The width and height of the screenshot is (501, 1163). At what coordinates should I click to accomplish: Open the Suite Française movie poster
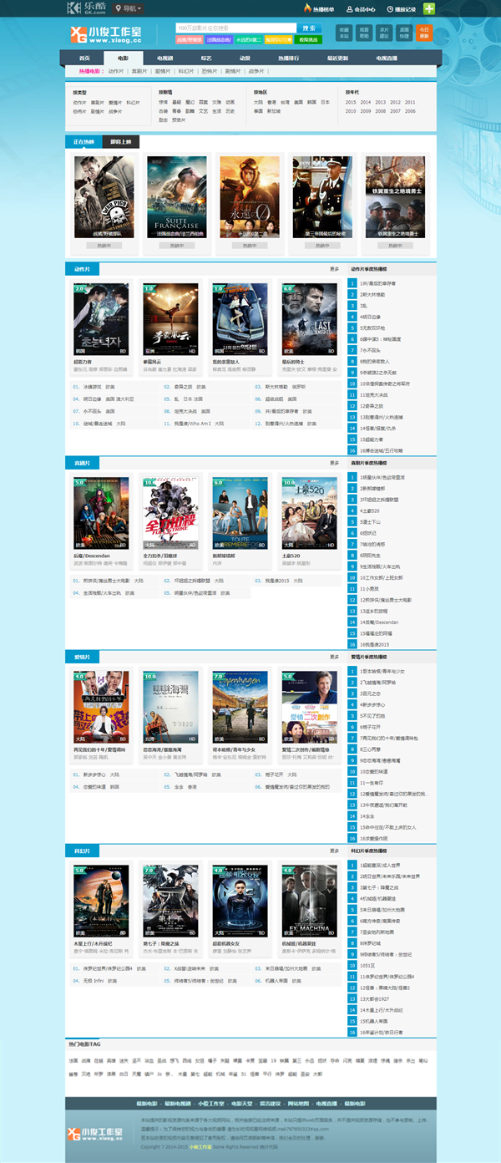(x=177, y=197)
